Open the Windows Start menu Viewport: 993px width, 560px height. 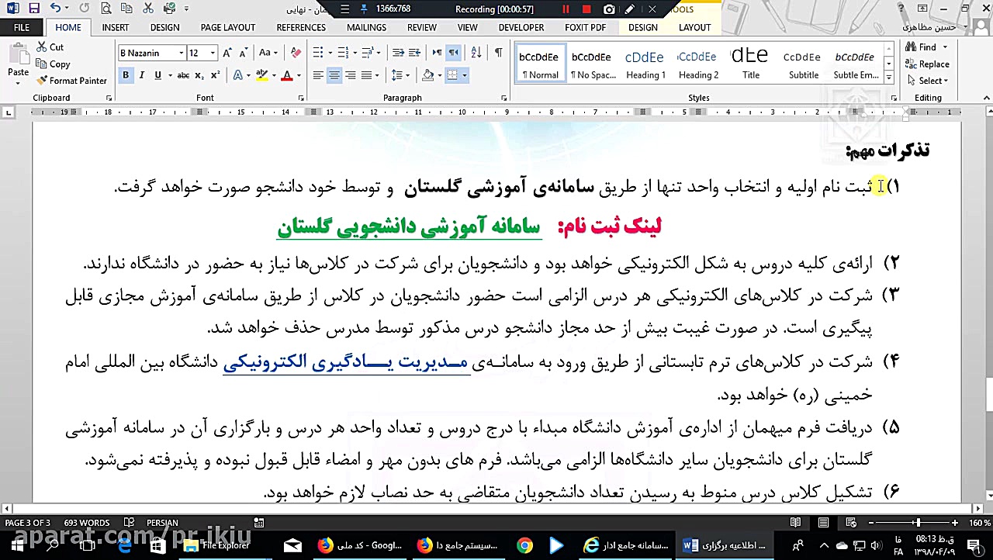click(x=16, y=545)
